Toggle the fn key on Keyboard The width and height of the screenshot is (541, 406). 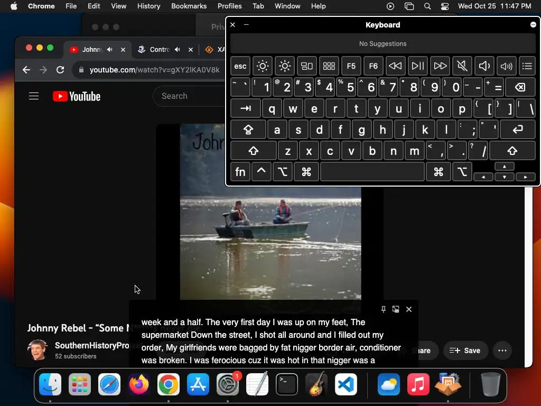240,172
